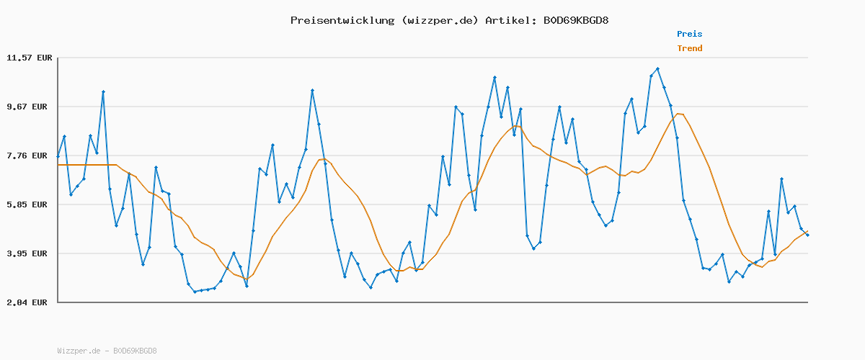Select the 5.85 EUR axis label
This screenshot has width=865, height=360.
[29, 204]
